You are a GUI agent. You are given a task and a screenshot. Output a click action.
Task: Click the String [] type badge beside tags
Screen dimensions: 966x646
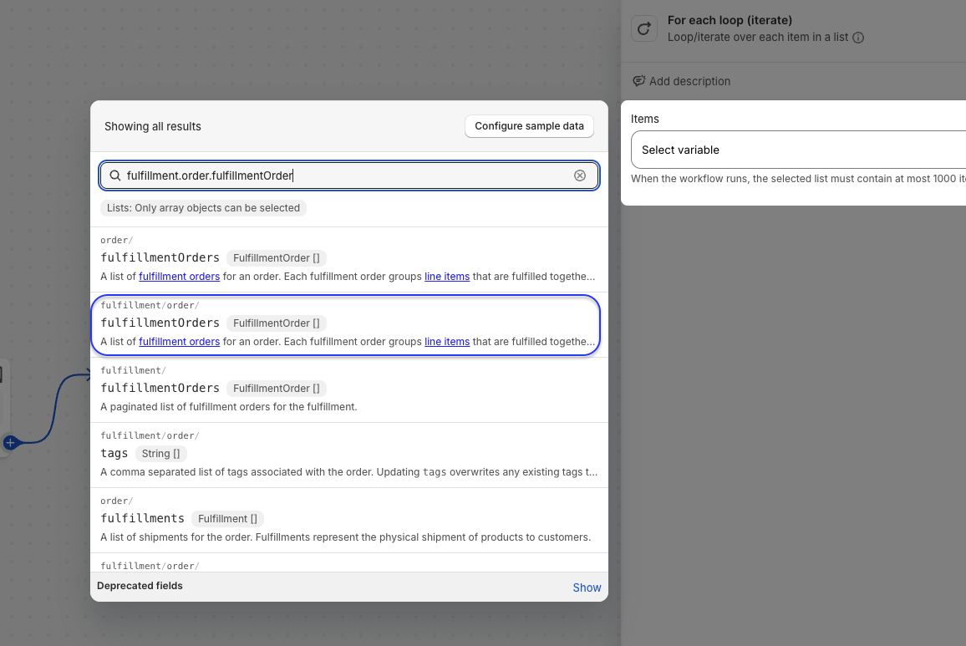coord(160,454)
